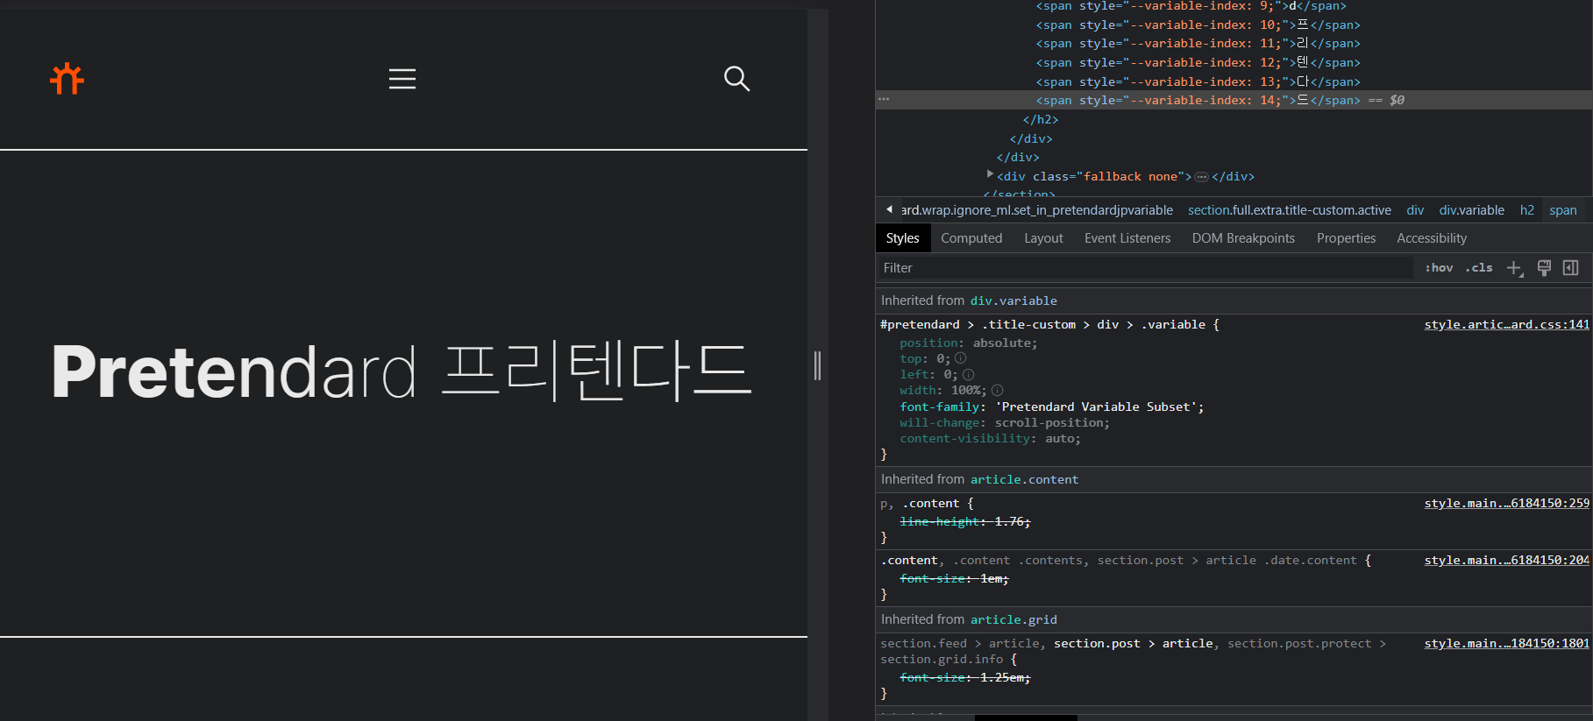Click the new style rule plus icon
Viewport: 1593px width, 721px height.
[x=1514, y=268]
